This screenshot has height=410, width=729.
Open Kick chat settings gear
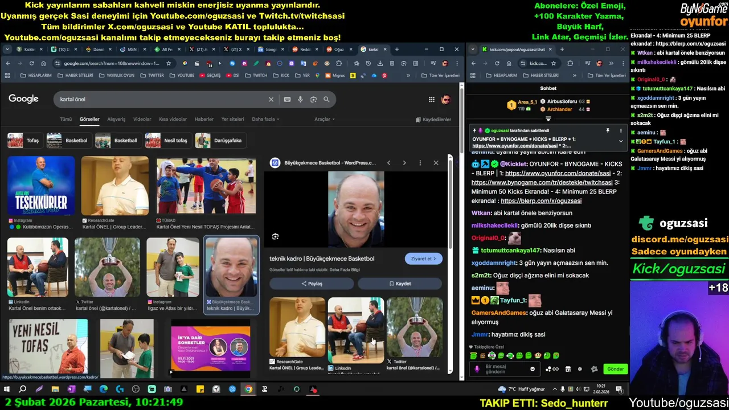coord(580,369)
